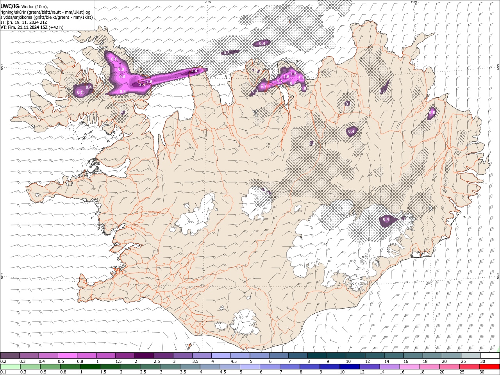Click the 12 label on rain scale
500x375 pixels.
point(362,372)
